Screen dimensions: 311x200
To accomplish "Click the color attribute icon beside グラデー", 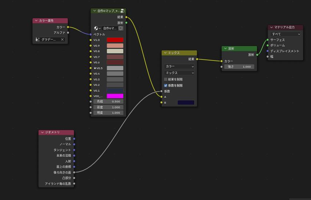I will (37, 39).
